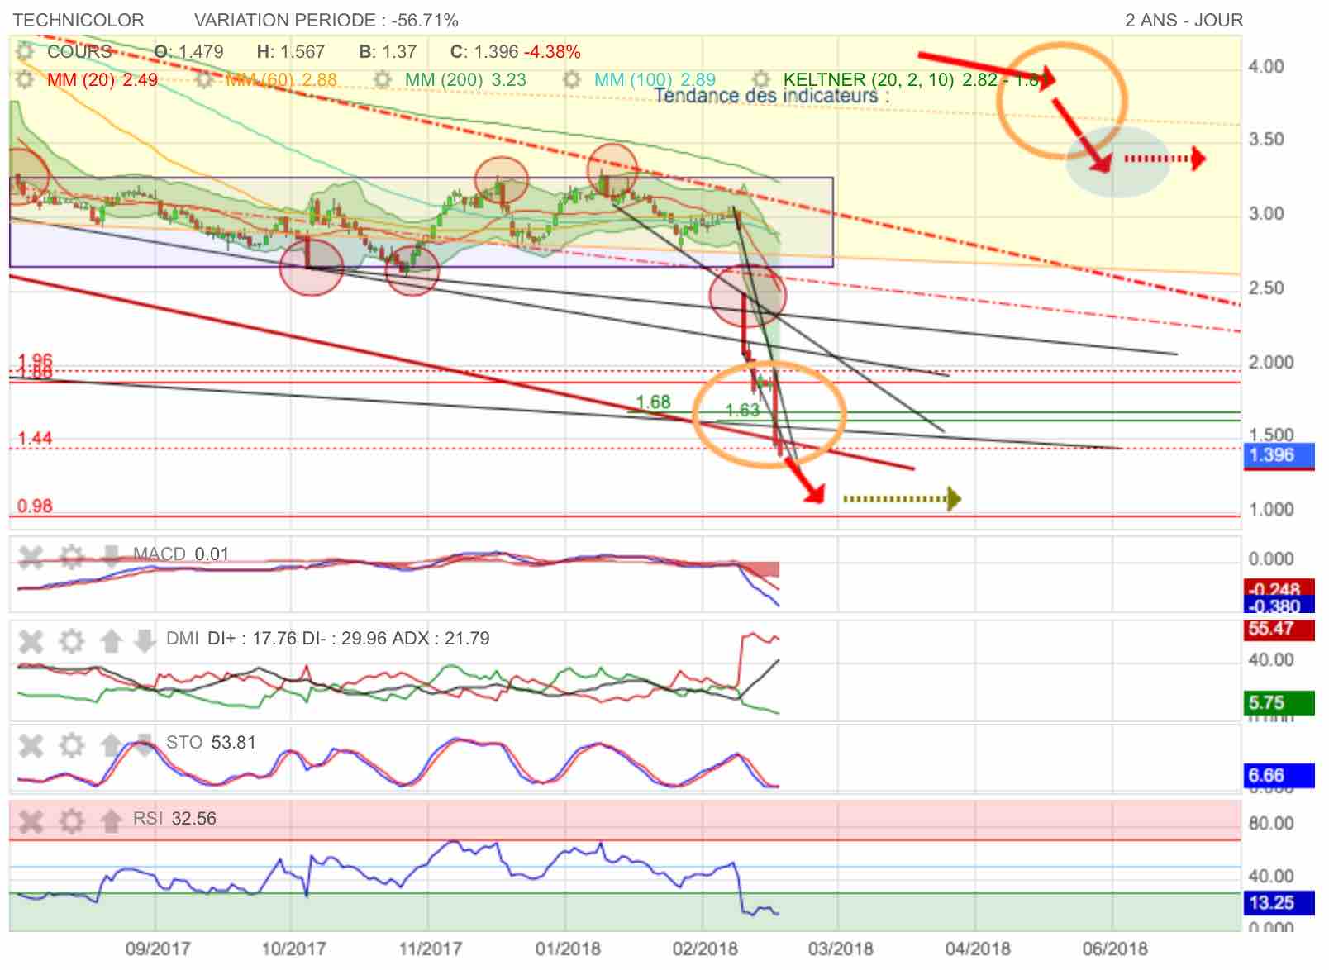This screenshot has height=970, width=1329.
Task: Click the MM (60) 2.88 label
Action: (x=281, y=80)
